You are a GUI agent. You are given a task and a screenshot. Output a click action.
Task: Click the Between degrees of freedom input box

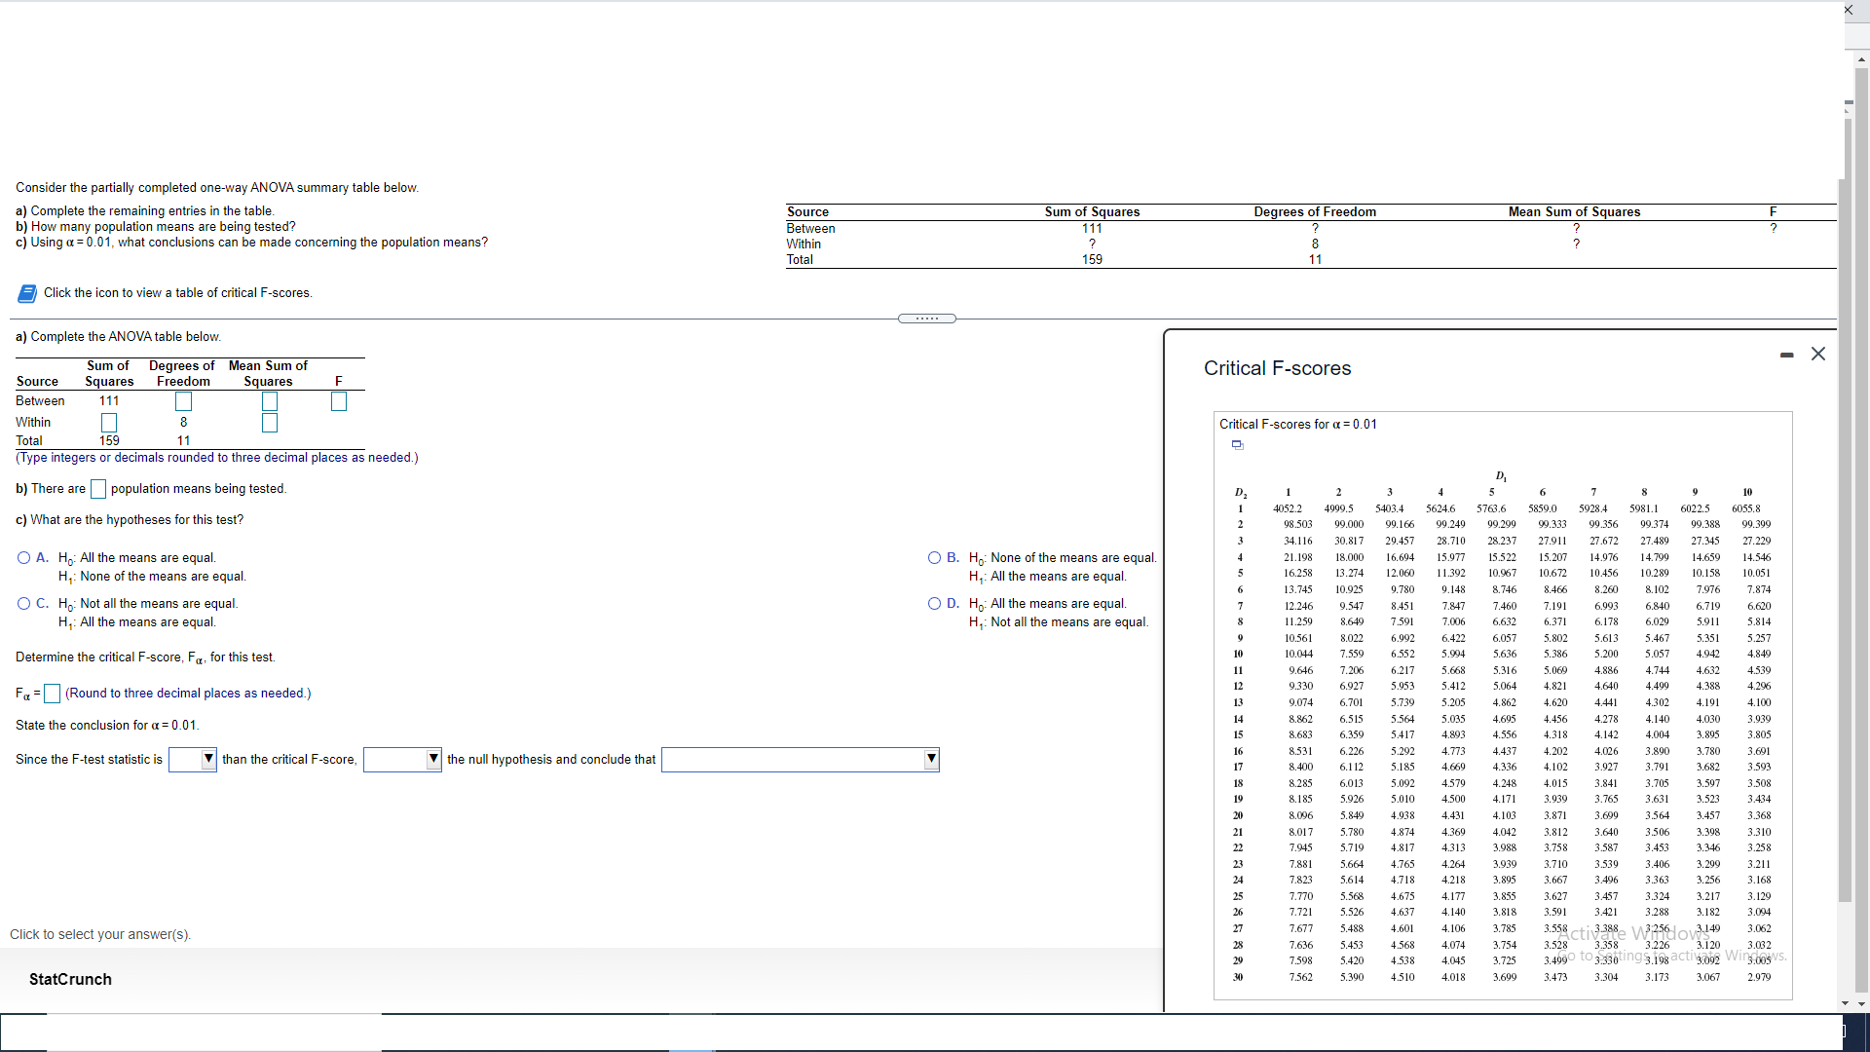click(183, 401)
